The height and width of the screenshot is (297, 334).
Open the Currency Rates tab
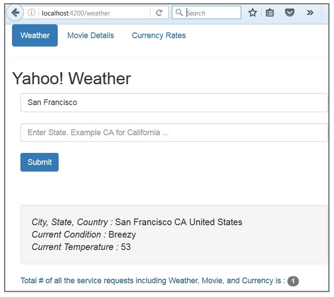tap(159, 35)
